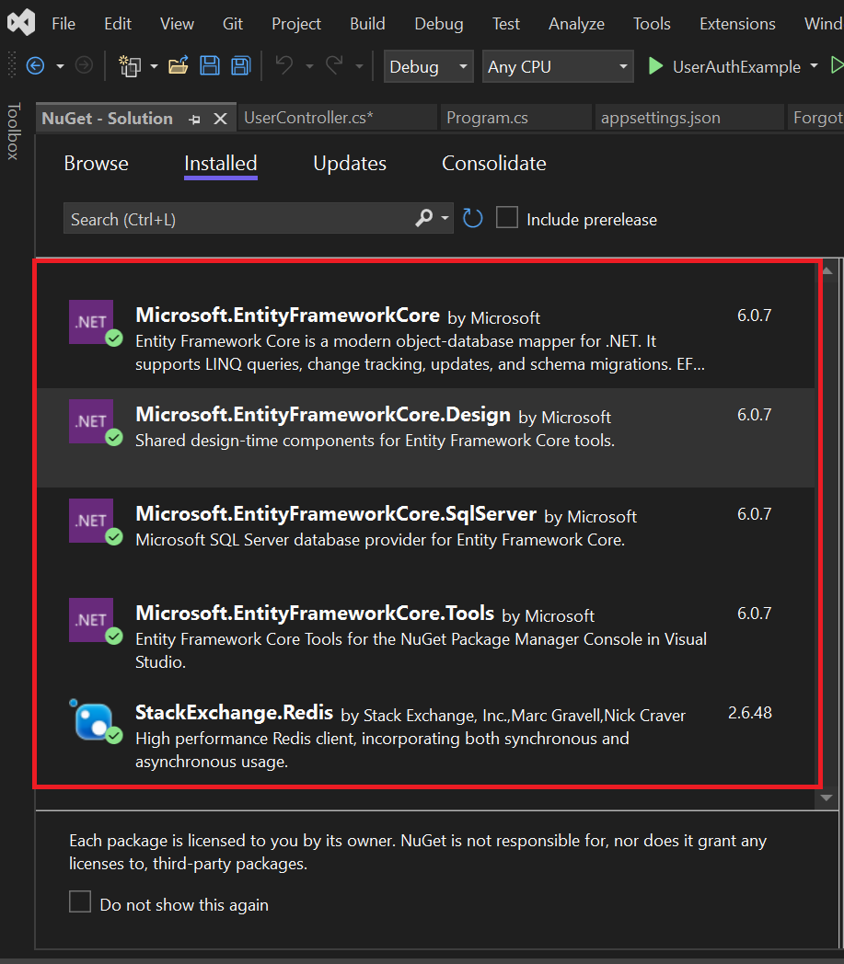This screenshot has width=844, height=964.
Task: Open the Git menu
Action: [233, 23]
